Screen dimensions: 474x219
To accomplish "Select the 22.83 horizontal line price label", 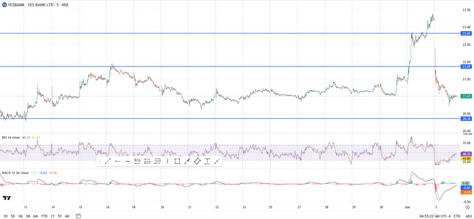I will click(466, 33).
